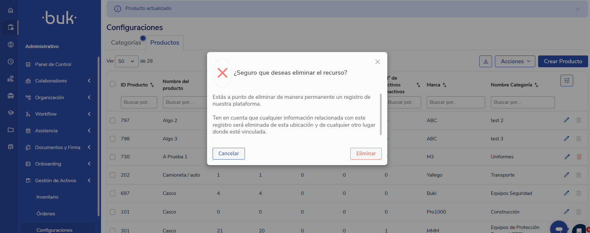Image resolution: width=590 pixels, height=233 pixels.
Task: Click the red trash icon for product 730
Action: coord(579,157)
